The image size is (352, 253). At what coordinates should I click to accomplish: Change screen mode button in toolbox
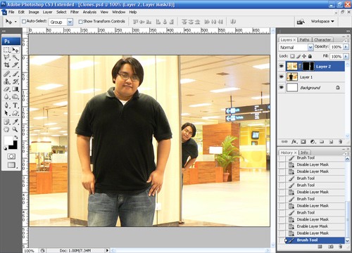pos(11,165)
